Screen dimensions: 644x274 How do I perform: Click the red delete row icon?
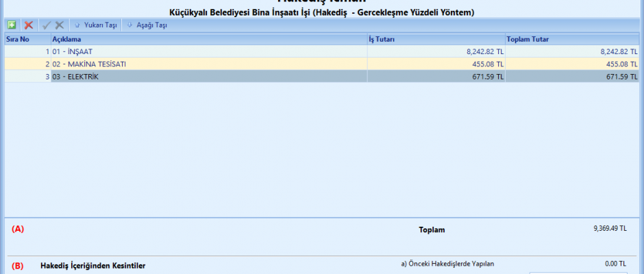tap(29, 25)
